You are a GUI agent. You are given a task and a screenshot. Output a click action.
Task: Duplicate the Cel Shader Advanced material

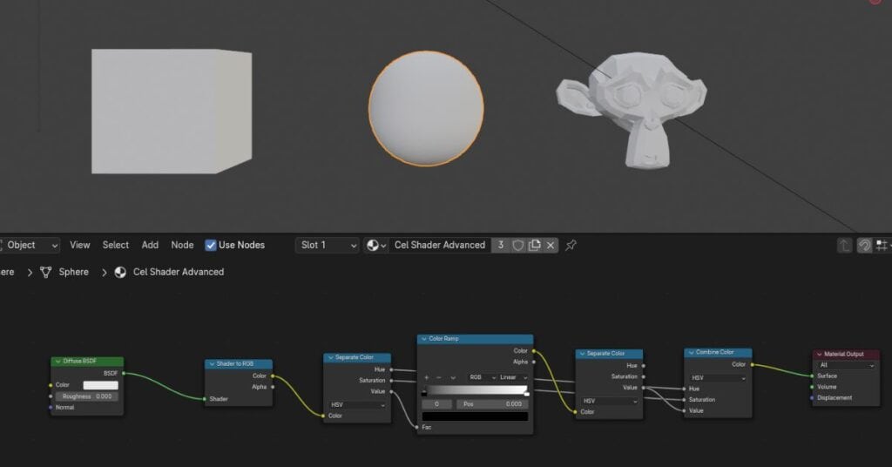(535, 246)
